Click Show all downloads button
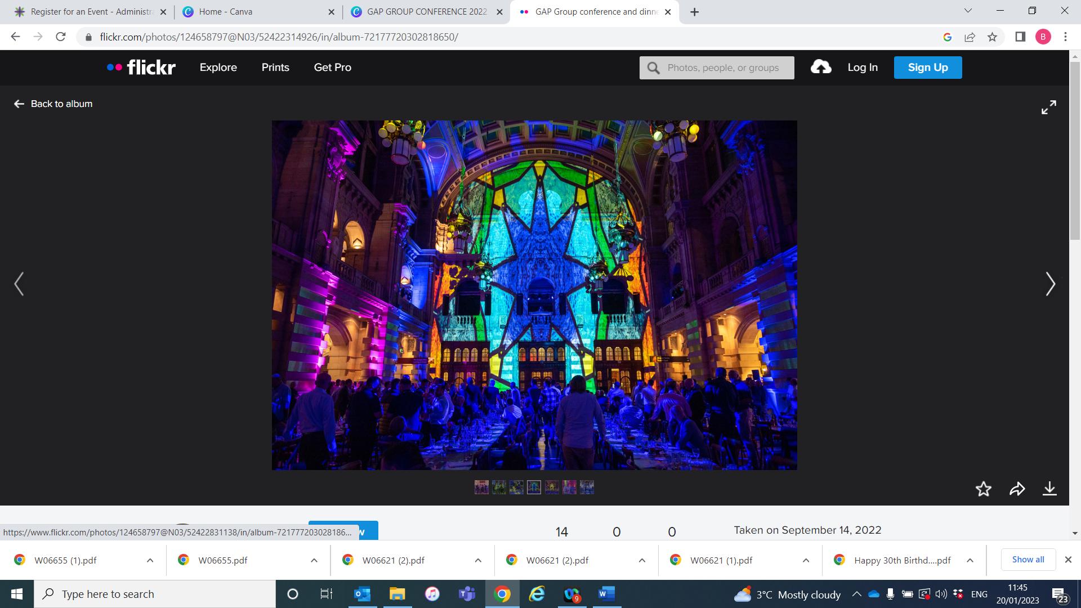The width and height of the screenshot is (1081, 608). click(x=1028, y=560)
